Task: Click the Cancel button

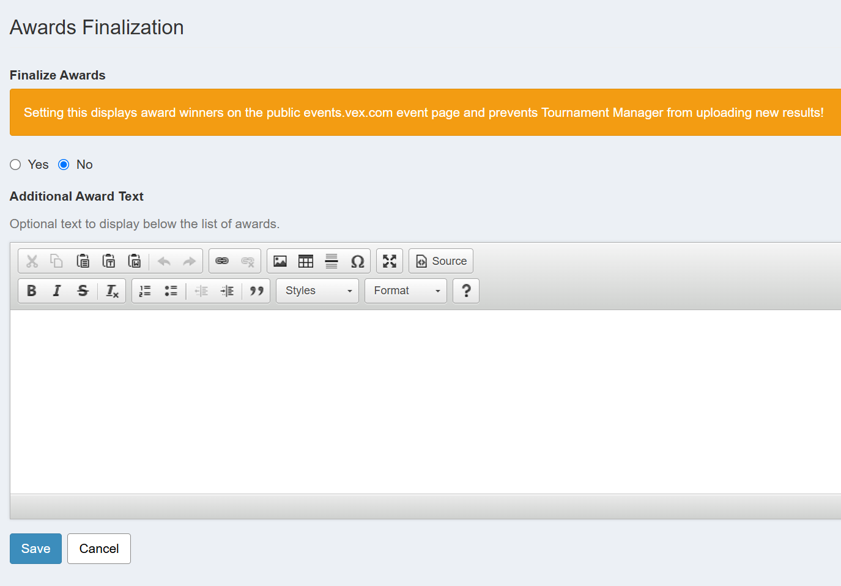Action: point(99,549)
